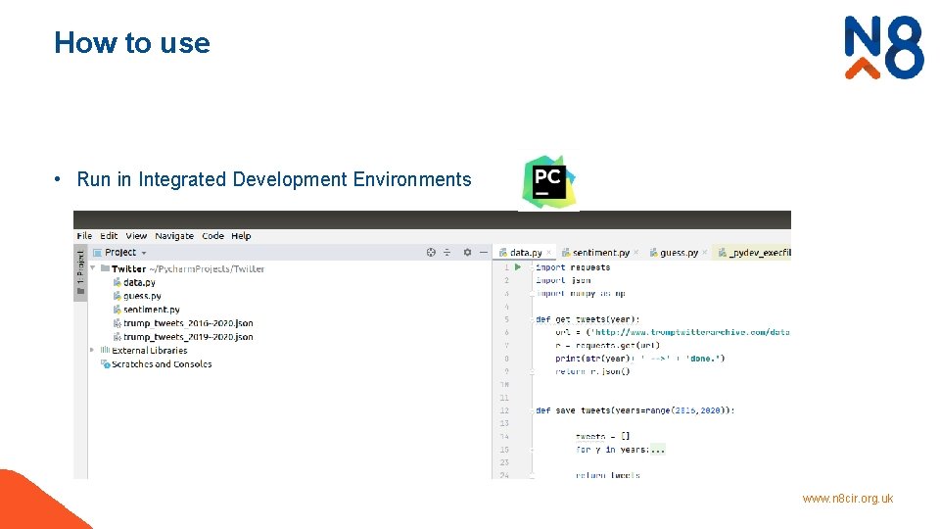This screenshot has width=940, height=529.
Task: Click the 'import requests' code line
Action: [x=573, y=267]
